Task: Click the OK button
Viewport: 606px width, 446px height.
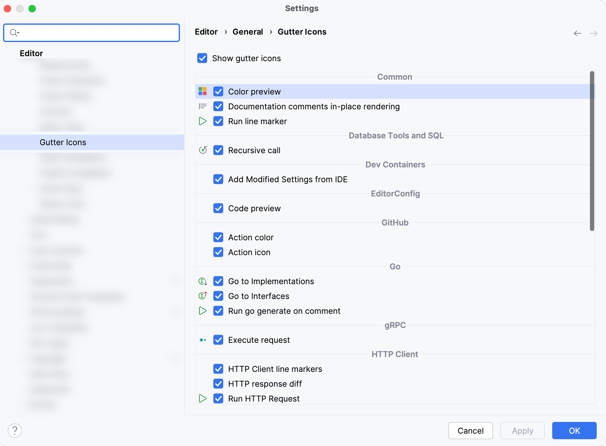Action: click(x=574, y=430)
